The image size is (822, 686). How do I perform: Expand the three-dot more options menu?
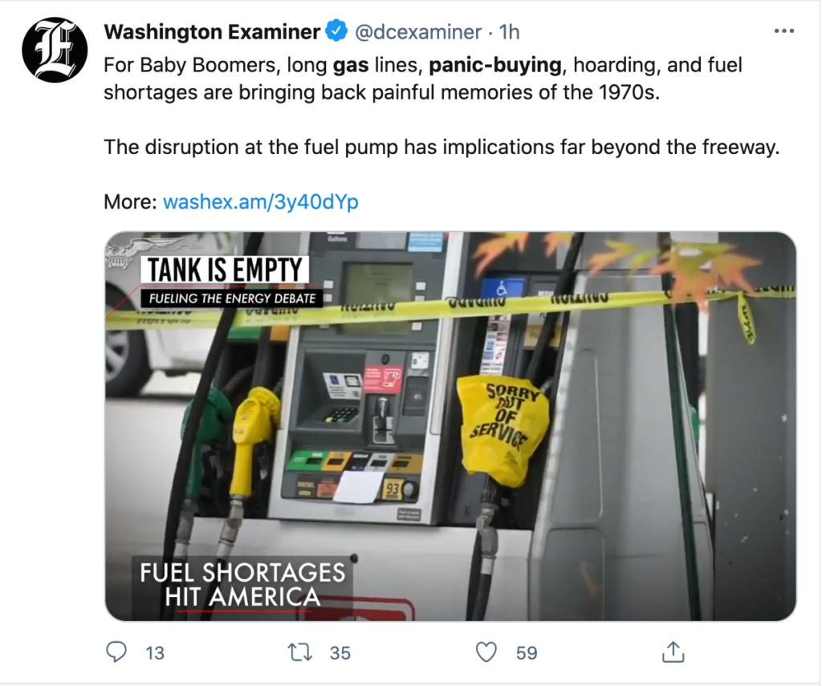783,31
